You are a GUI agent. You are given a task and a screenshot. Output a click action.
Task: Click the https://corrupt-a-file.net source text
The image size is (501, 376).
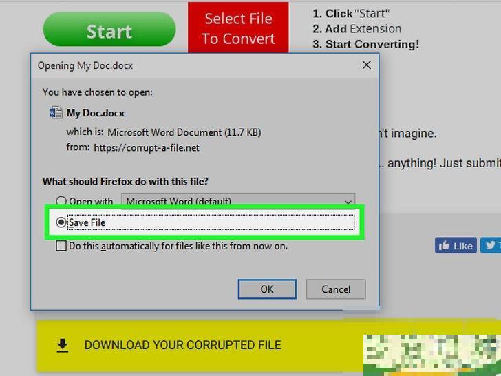pos(146,147)
